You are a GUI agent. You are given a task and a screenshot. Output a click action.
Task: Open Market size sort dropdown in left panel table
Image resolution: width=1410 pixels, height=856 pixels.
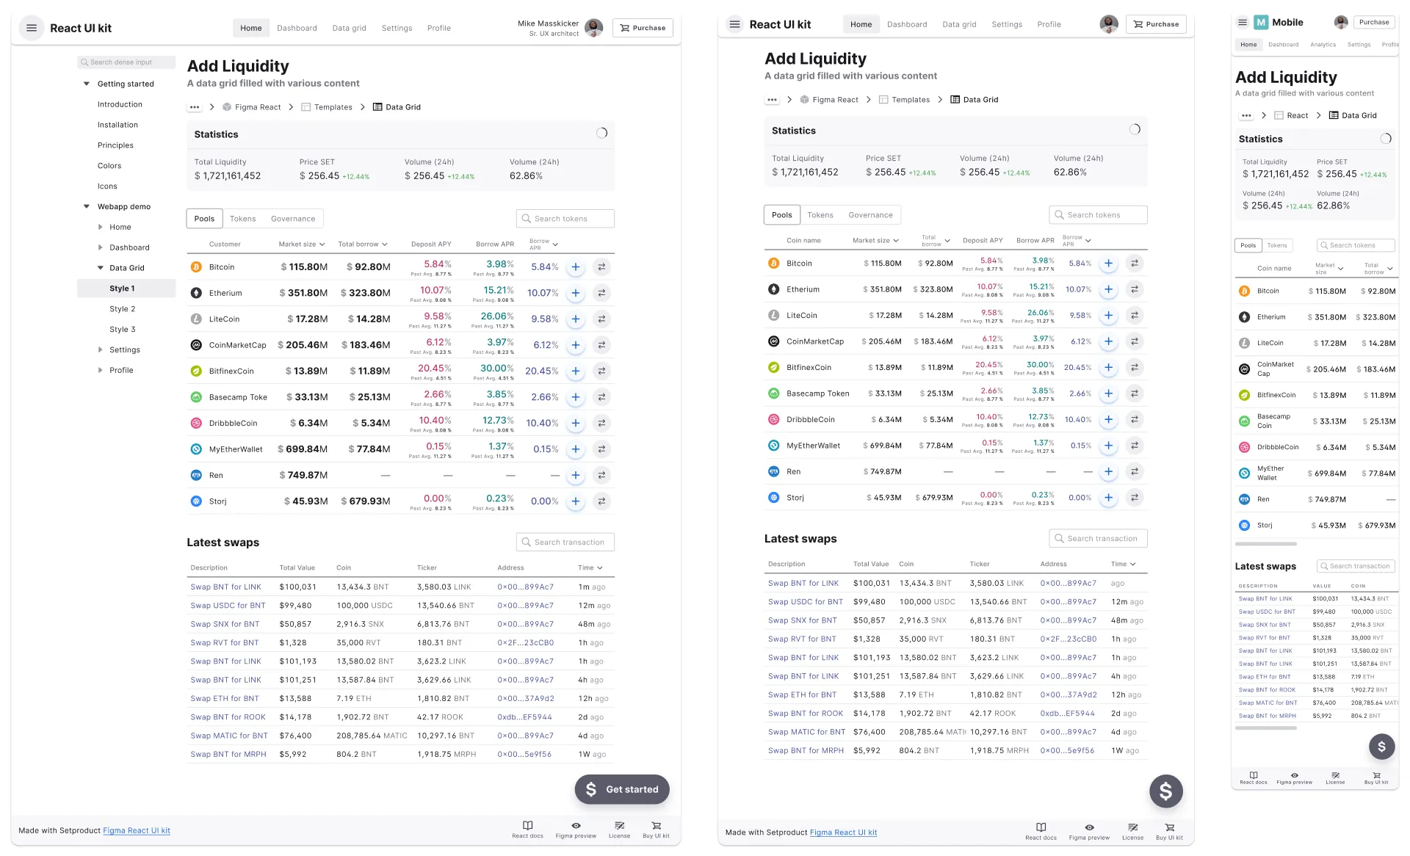pos(322,244)
